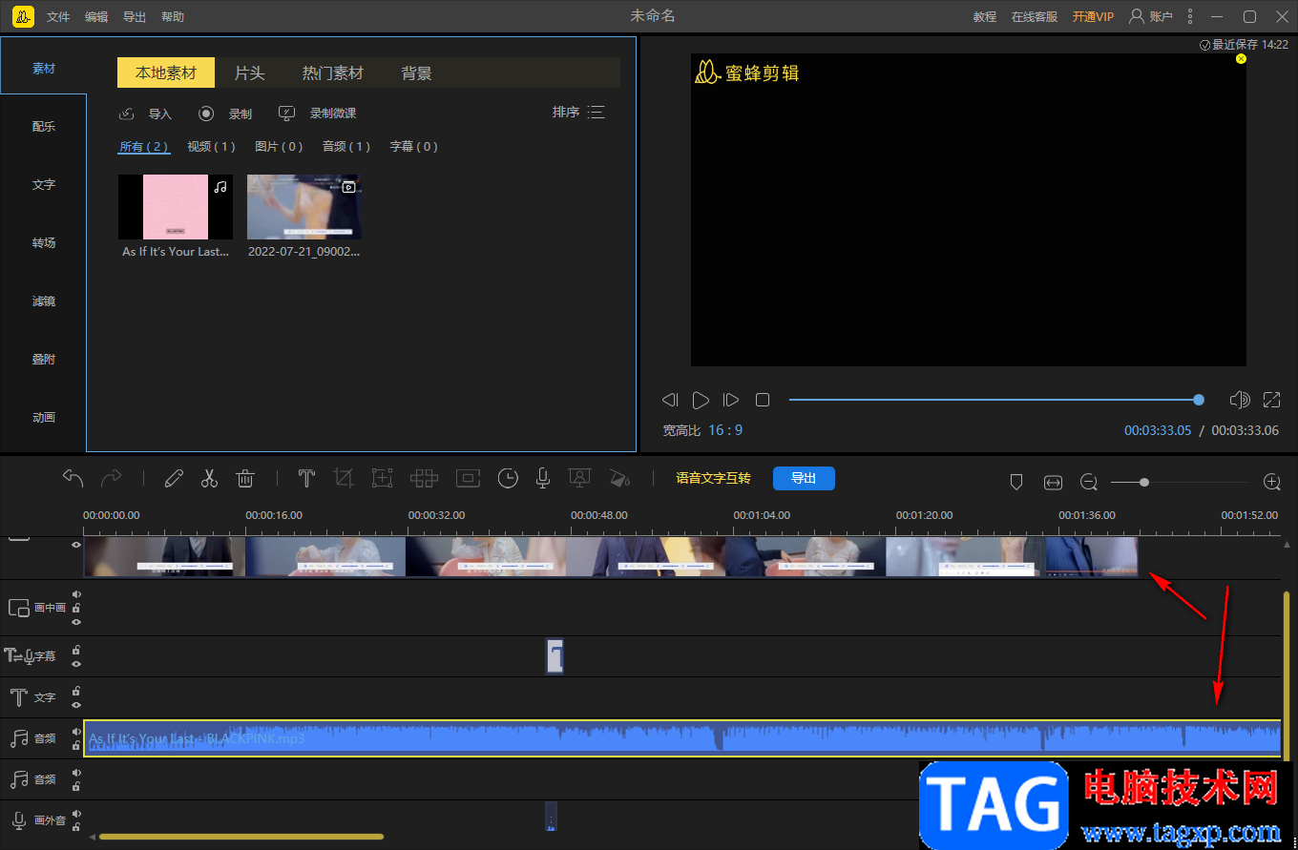This screenshot has width=1298, height=850.
Task: Open the three-dot more options menu
Action: 1189,16
